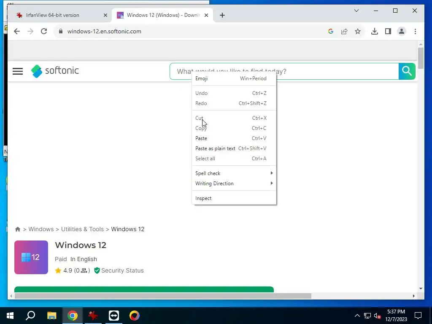This screenshot has width=432, height=324.
Task: Select Paste as plain text
Action: point(234,148)
